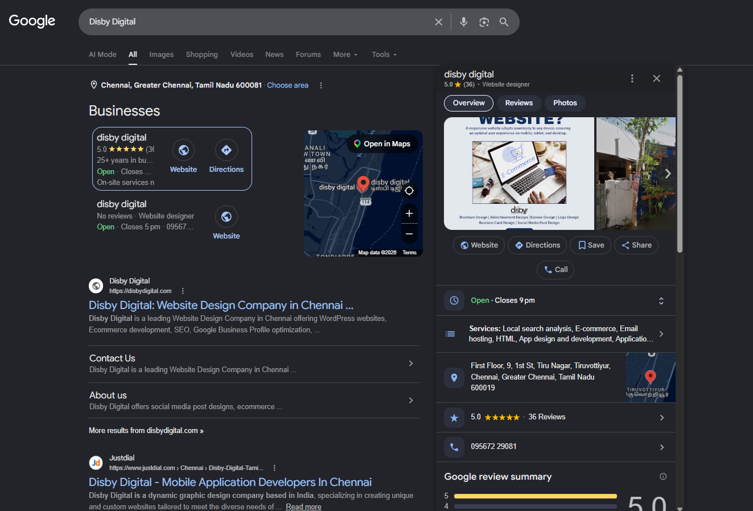Switch to Forums tab
This screenshot has width=753, height=511.
click(308, 55)
